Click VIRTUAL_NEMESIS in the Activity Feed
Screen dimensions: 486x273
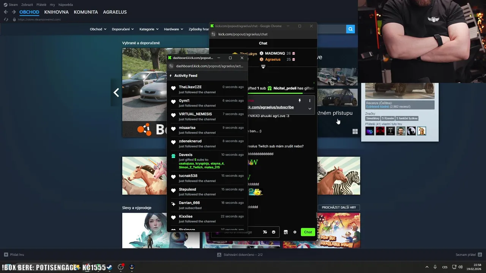point(196,114)
